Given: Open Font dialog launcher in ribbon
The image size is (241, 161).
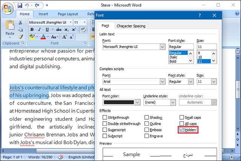Looking at the screenshot, I should pos(85,43).
